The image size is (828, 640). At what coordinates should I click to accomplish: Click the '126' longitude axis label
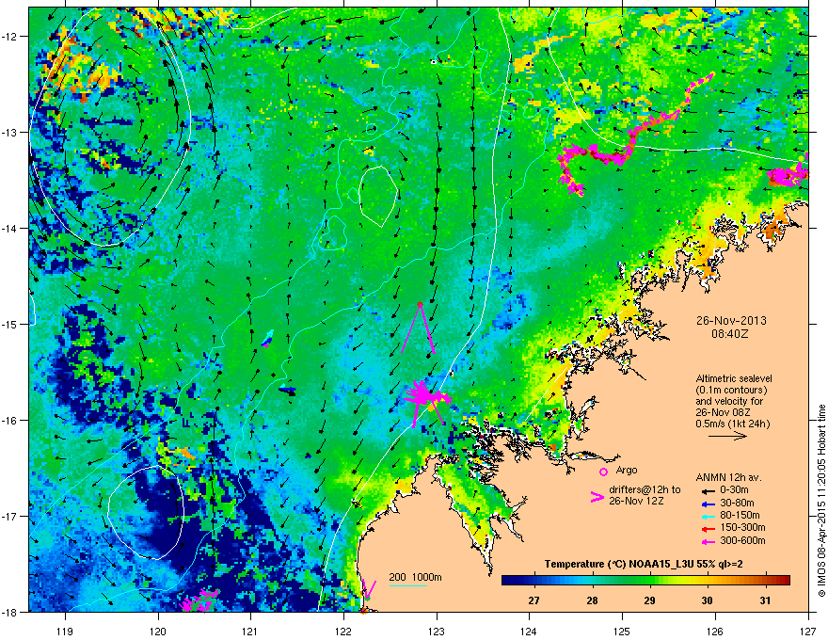715,631
